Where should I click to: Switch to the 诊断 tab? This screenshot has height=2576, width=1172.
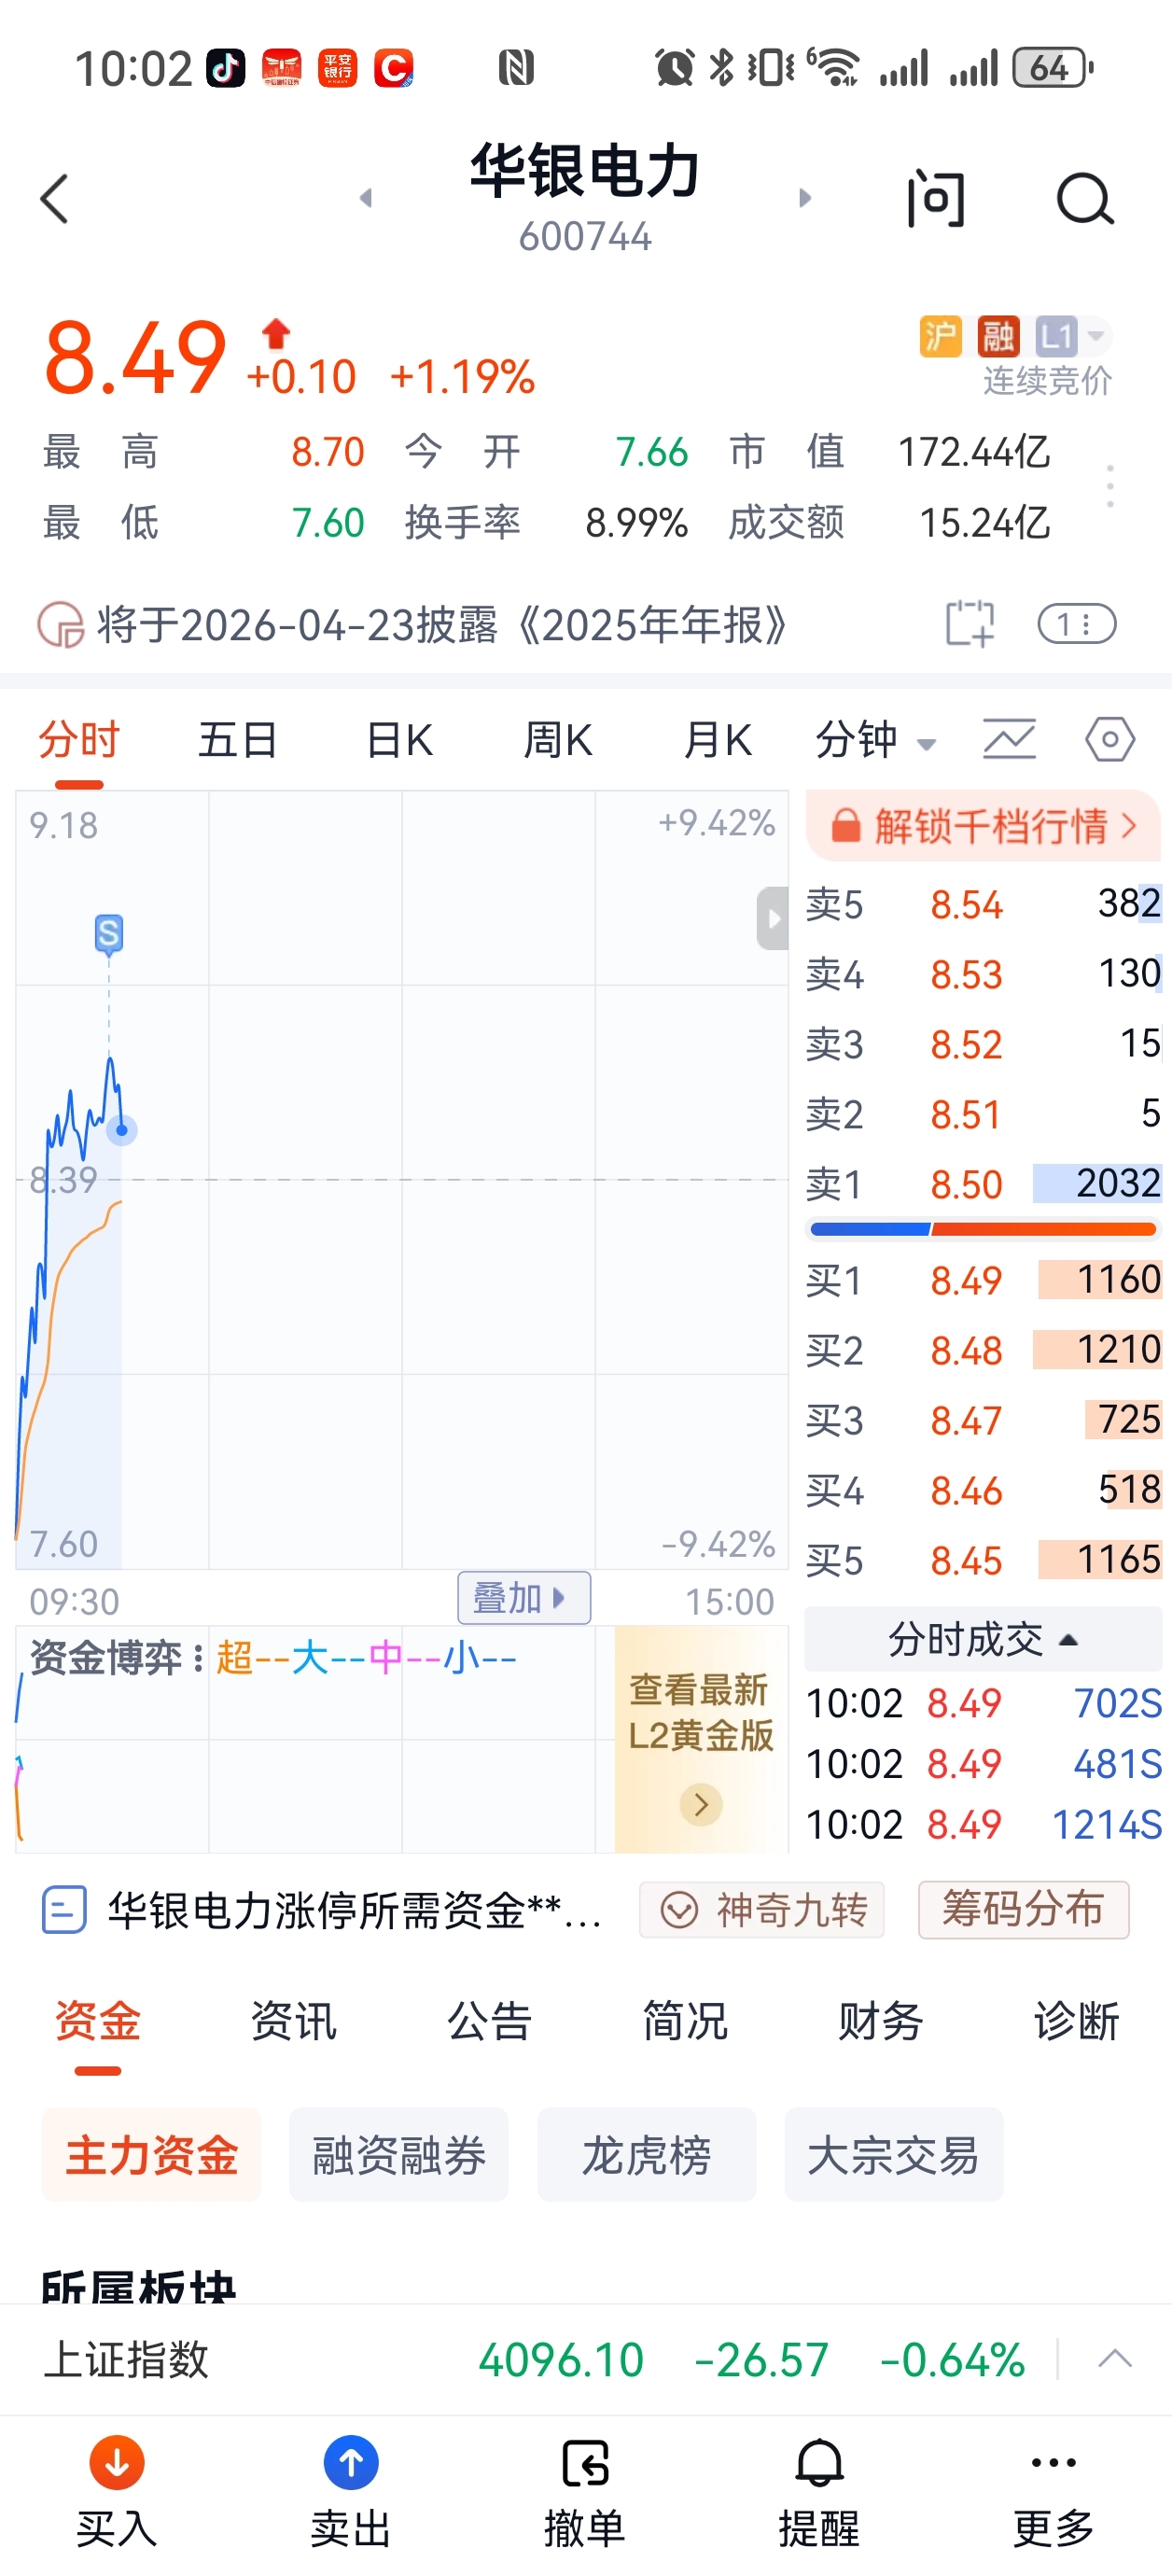[1076, 2021]
